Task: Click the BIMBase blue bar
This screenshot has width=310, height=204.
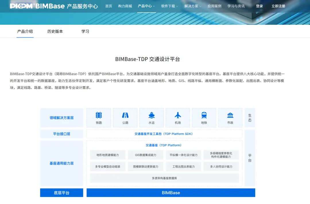Action: point(171,193)
